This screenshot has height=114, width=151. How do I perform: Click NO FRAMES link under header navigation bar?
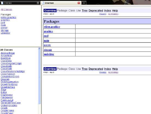click(113, 14)
